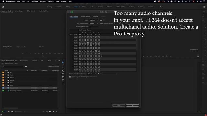
Task: Toggle project read/write pencil icon
Action: point(2,111)
